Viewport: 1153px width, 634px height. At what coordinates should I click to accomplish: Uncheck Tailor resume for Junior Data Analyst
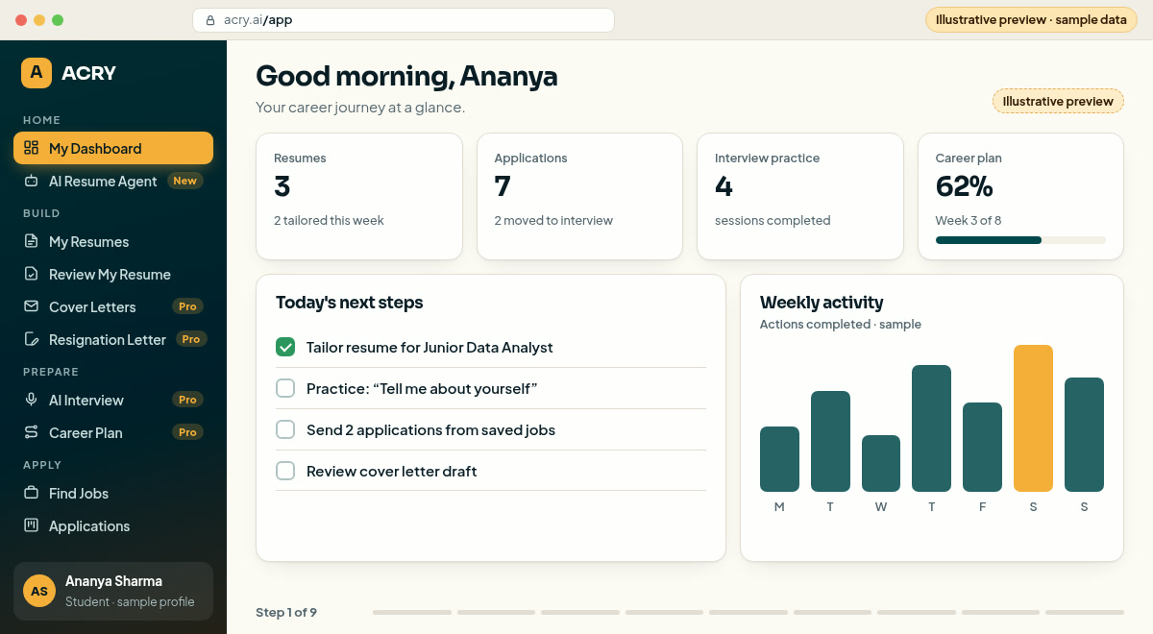285,347
